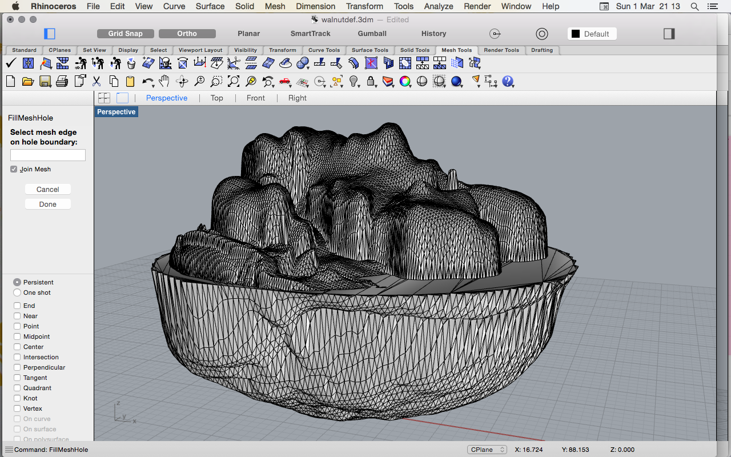Expand the Perspective viewport title menu
Screen dimensions: 731x457
[116, 112]
